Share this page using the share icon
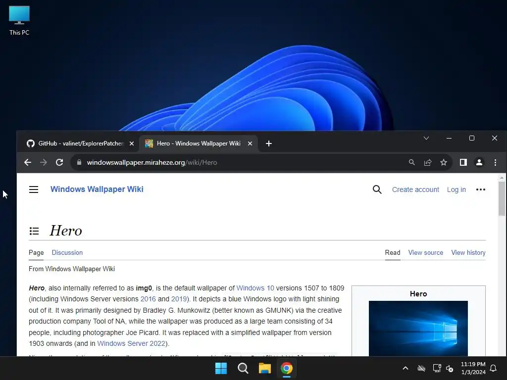507x380 pixels. [427, 162]
